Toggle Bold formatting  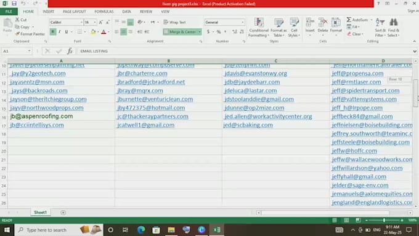[52, 32]
